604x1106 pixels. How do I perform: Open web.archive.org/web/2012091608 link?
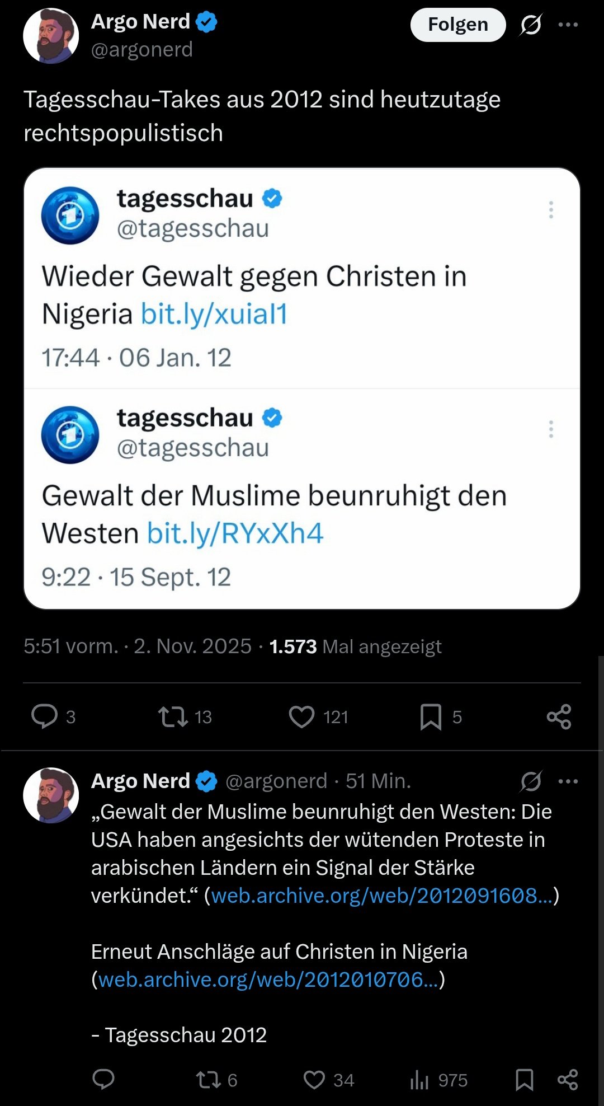pyautogui.click(x=381, y=896)
